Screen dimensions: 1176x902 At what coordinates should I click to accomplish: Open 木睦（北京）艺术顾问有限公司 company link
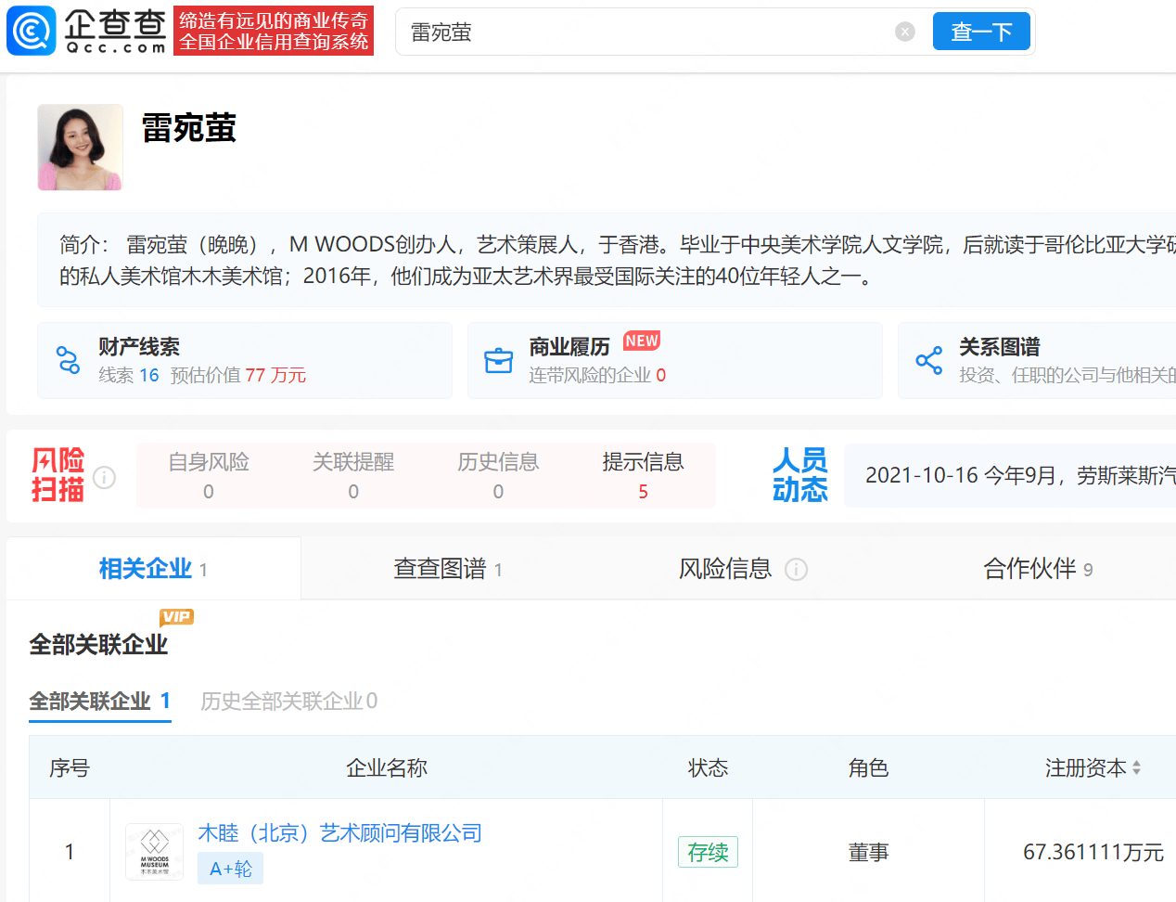[340, 833]
